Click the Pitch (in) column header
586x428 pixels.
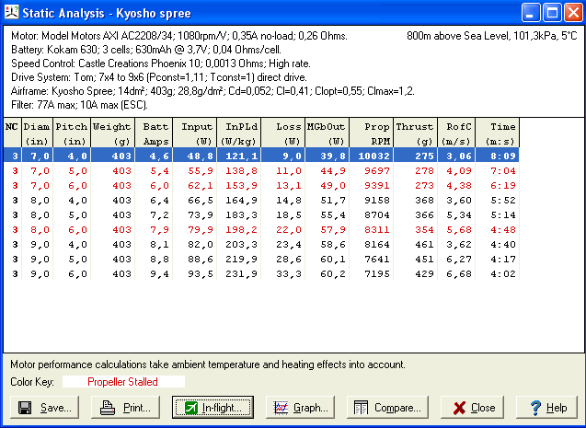coord(73,133)
